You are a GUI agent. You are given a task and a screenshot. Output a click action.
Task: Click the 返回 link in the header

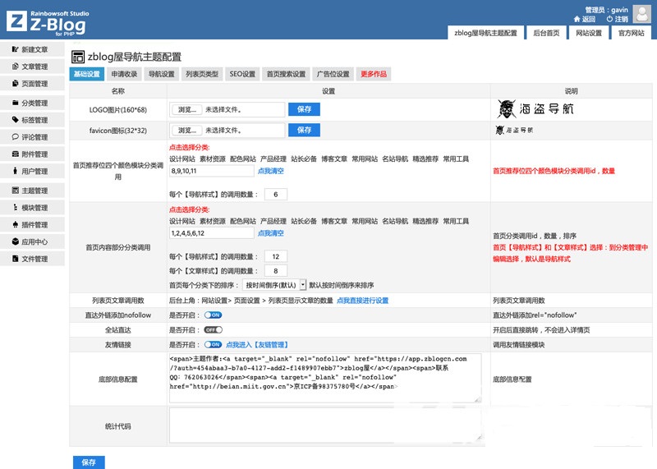(588, 19)
